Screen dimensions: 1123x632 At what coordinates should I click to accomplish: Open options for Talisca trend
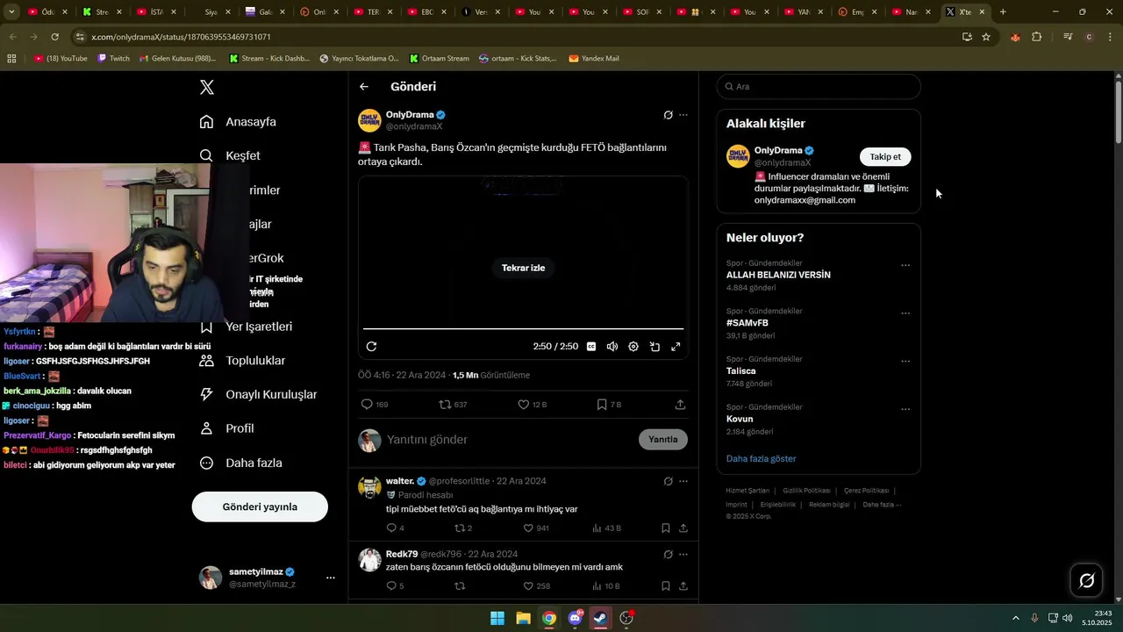pyautogui.click(x=905, y=362)
